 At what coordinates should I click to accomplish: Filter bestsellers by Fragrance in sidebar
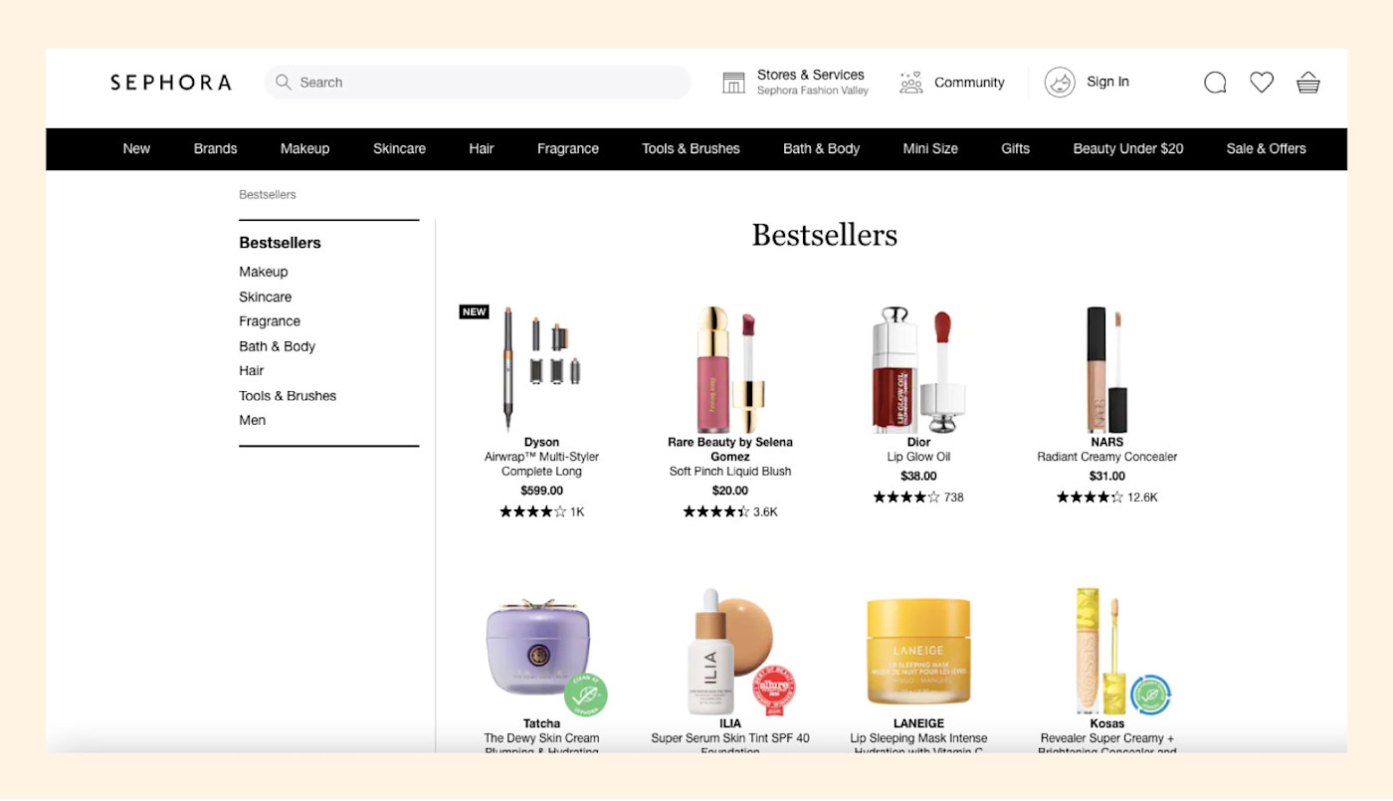pos(270,321)
